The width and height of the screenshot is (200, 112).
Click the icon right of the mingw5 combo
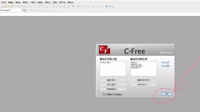(25, 10)
